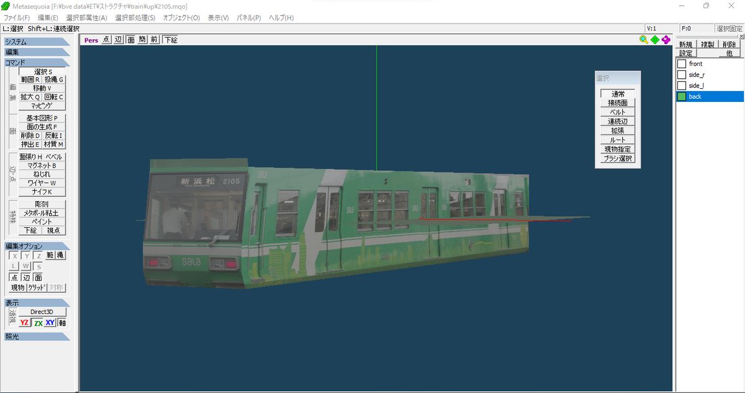Select the ねじれ twist tool
Screen dimensions: 745x393
(x=42, y=174)
